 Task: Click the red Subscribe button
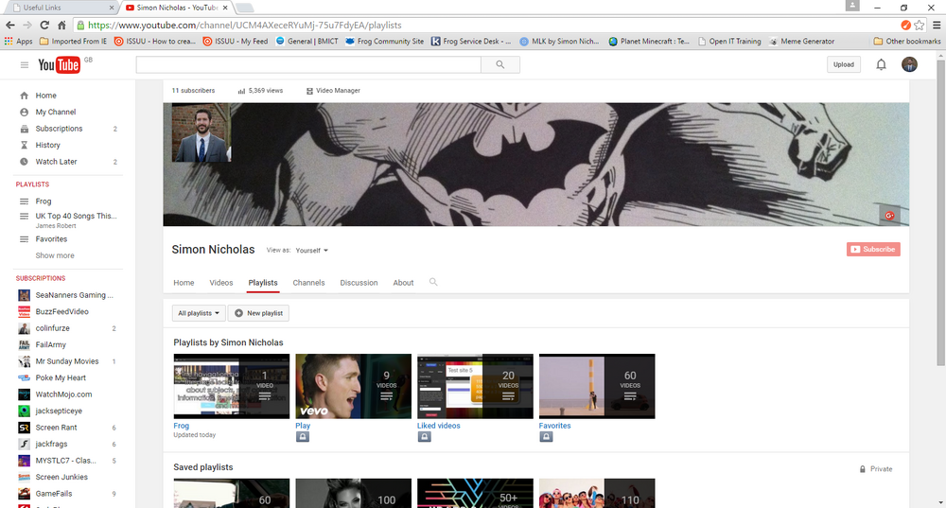click(873, 249)
